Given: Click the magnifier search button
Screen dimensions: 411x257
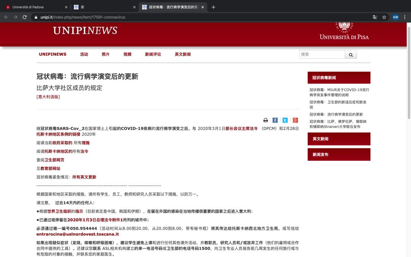Looking at the screenshot, I should click(351, 54).
